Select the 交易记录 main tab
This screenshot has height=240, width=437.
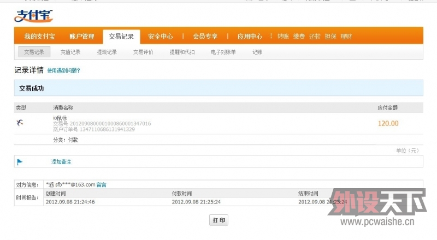click(x=121, y=37)
